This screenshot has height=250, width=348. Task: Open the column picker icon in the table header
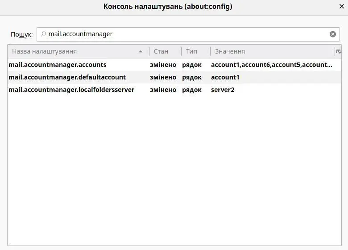pos(338,51)
